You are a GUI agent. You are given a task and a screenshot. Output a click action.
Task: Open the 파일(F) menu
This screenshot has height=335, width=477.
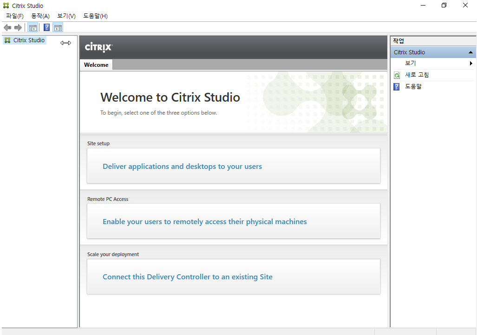[14, 16]
